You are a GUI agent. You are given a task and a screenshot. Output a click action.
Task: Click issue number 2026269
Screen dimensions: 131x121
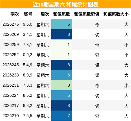pyautogui.click(x=10, y=34)
